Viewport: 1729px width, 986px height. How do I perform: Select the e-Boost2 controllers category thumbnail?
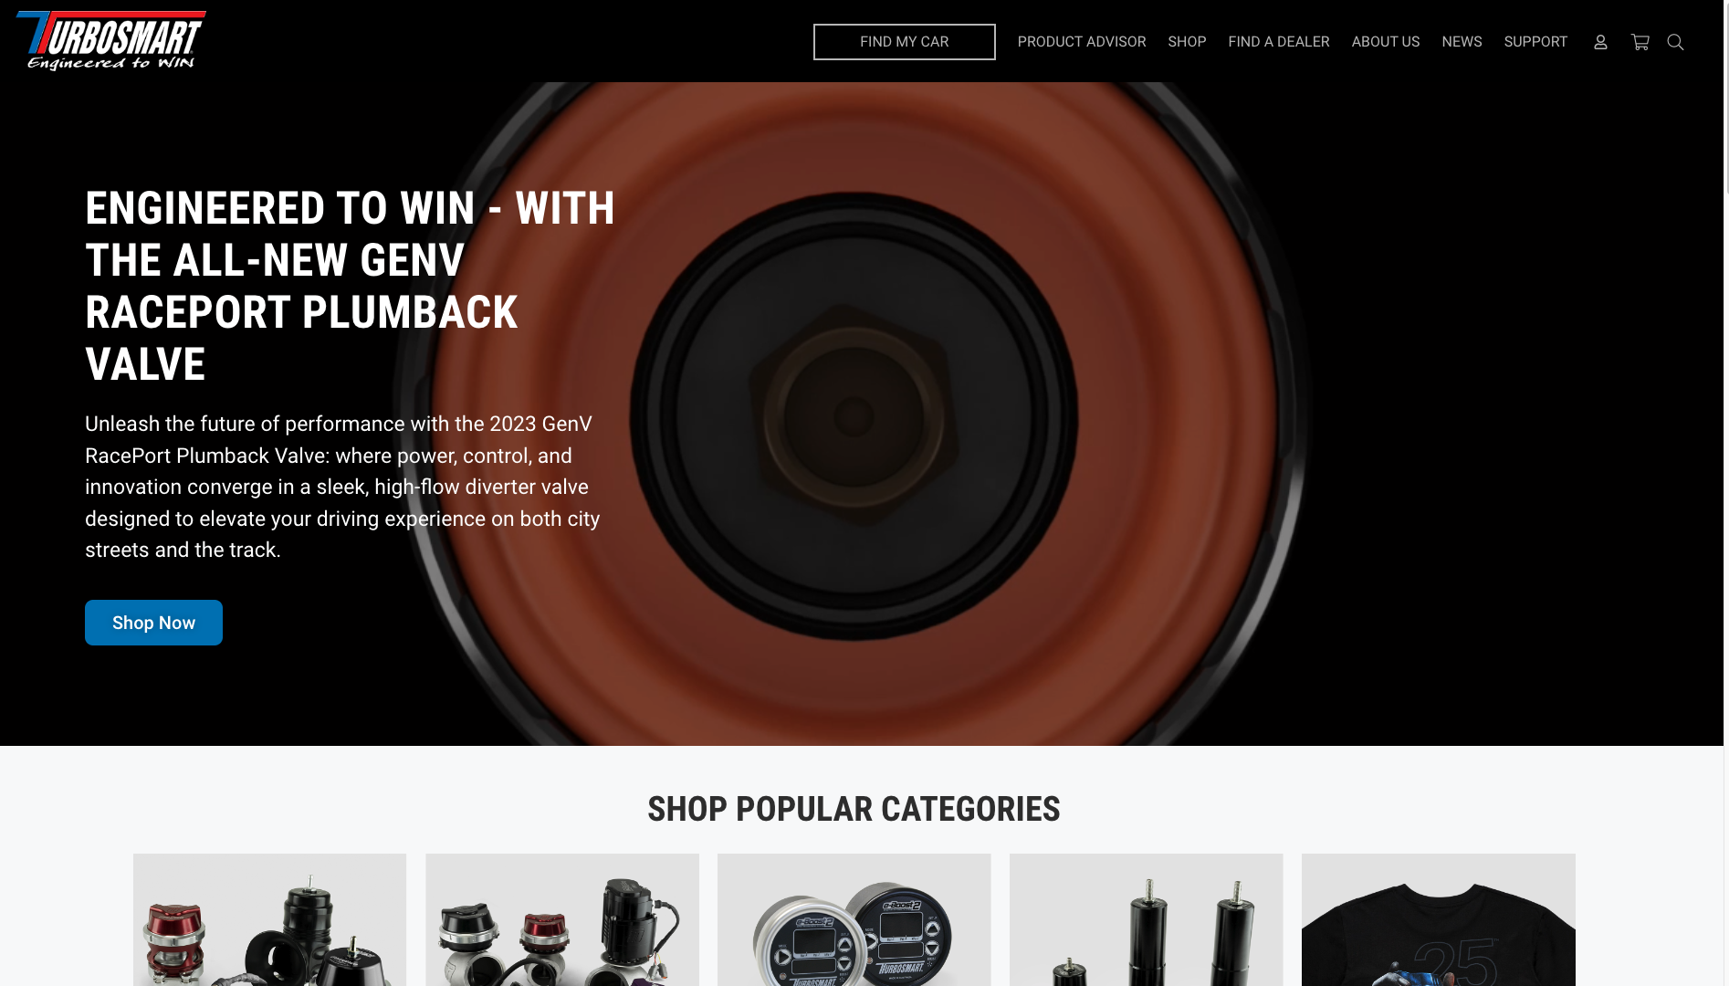click(854, 919)
